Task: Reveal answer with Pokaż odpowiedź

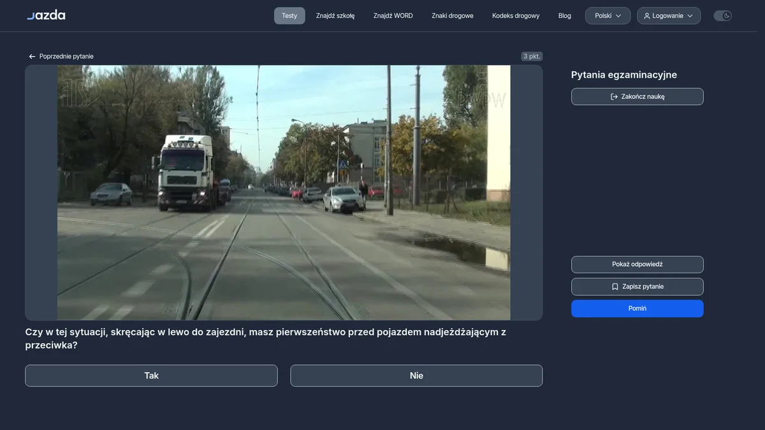Action: (637, 264)
